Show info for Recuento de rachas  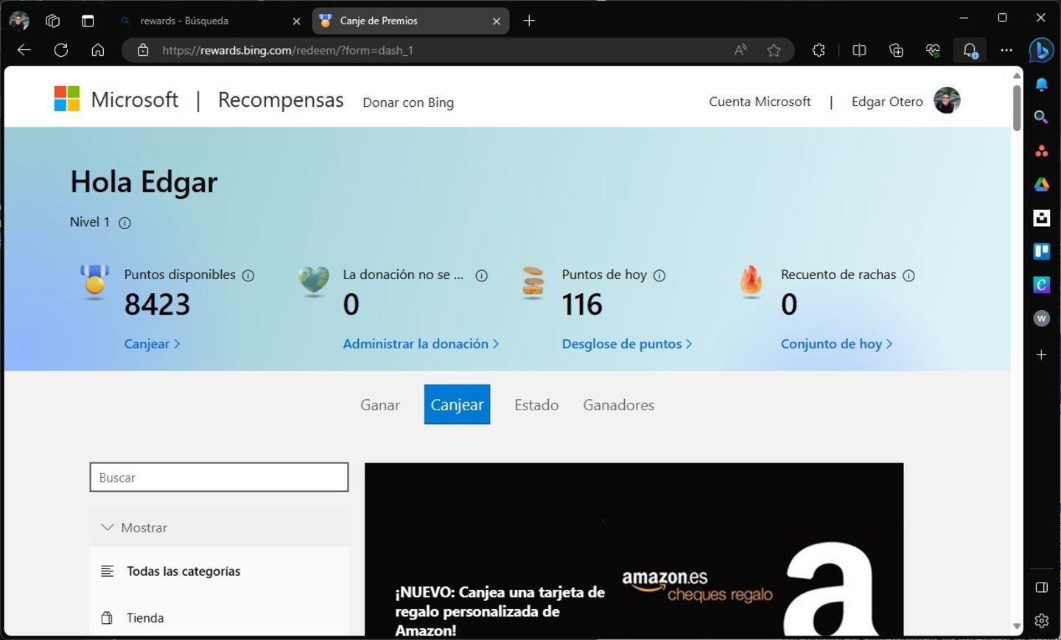tap(909, 275)
